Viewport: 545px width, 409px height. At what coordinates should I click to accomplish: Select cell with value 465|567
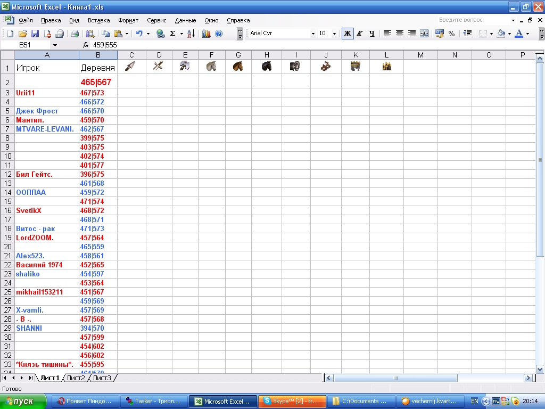click(98, 82)
